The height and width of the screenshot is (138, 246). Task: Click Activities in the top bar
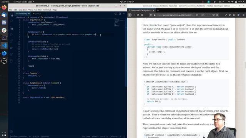tap(5, 2)
